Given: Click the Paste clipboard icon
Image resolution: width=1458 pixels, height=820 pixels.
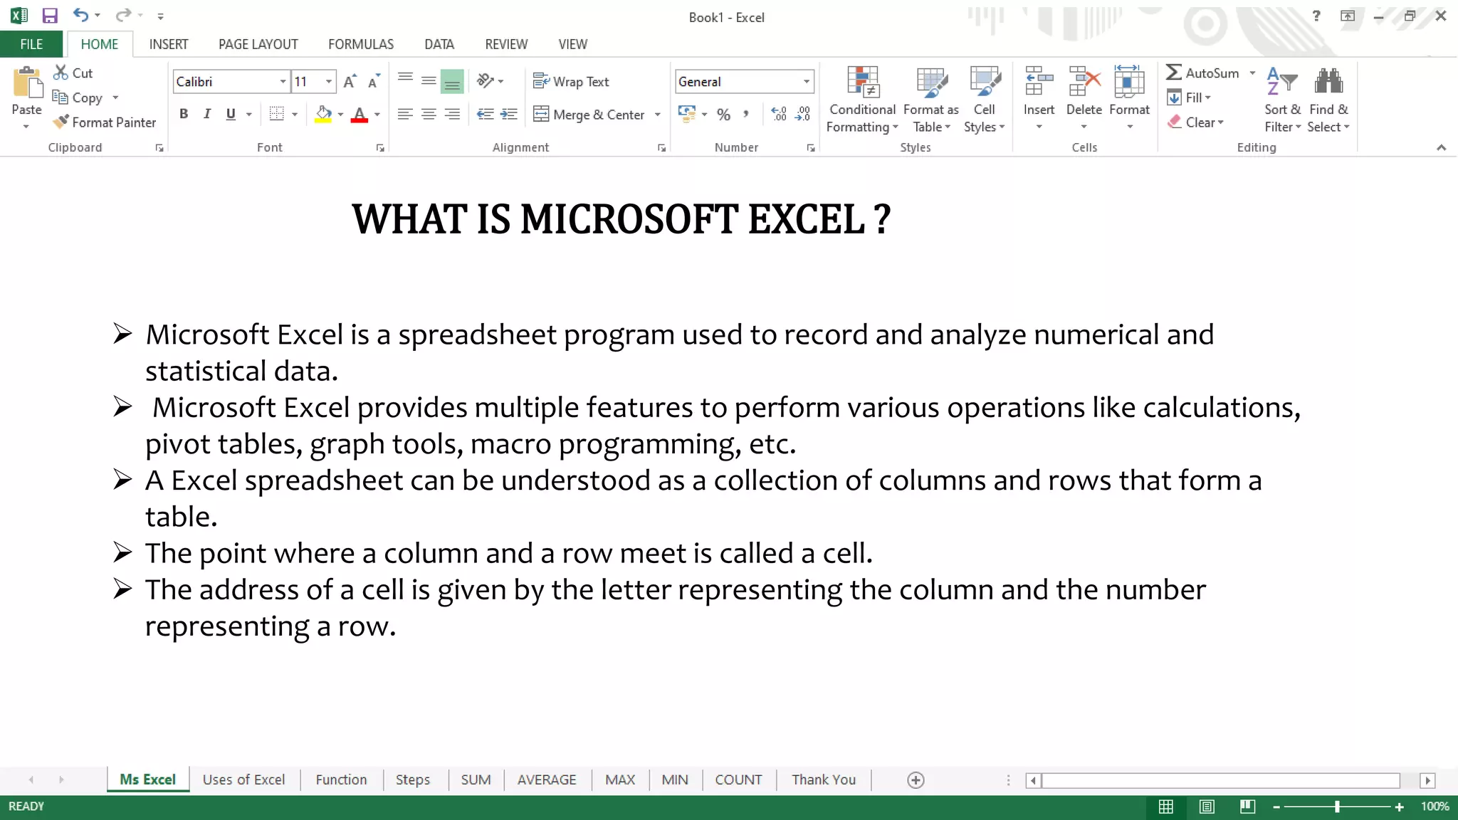Looking at the screenshot, I should (x=27, y=83).
